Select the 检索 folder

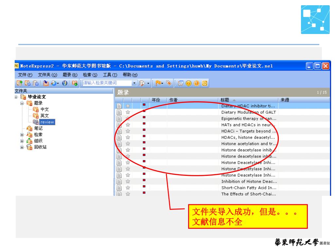pos(38,134)
